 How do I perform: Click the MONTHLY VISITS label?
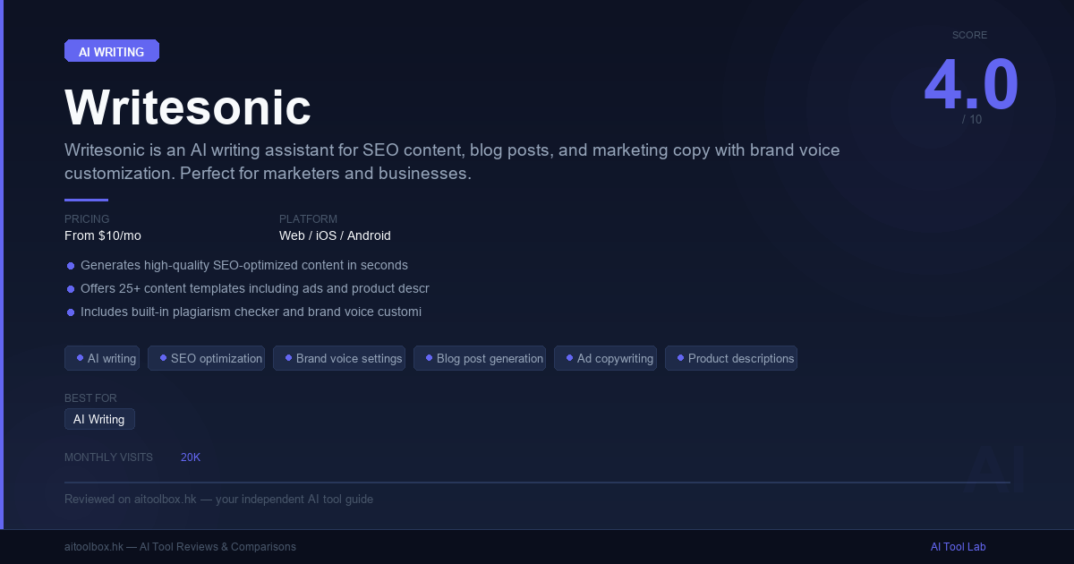click(108, 457)
